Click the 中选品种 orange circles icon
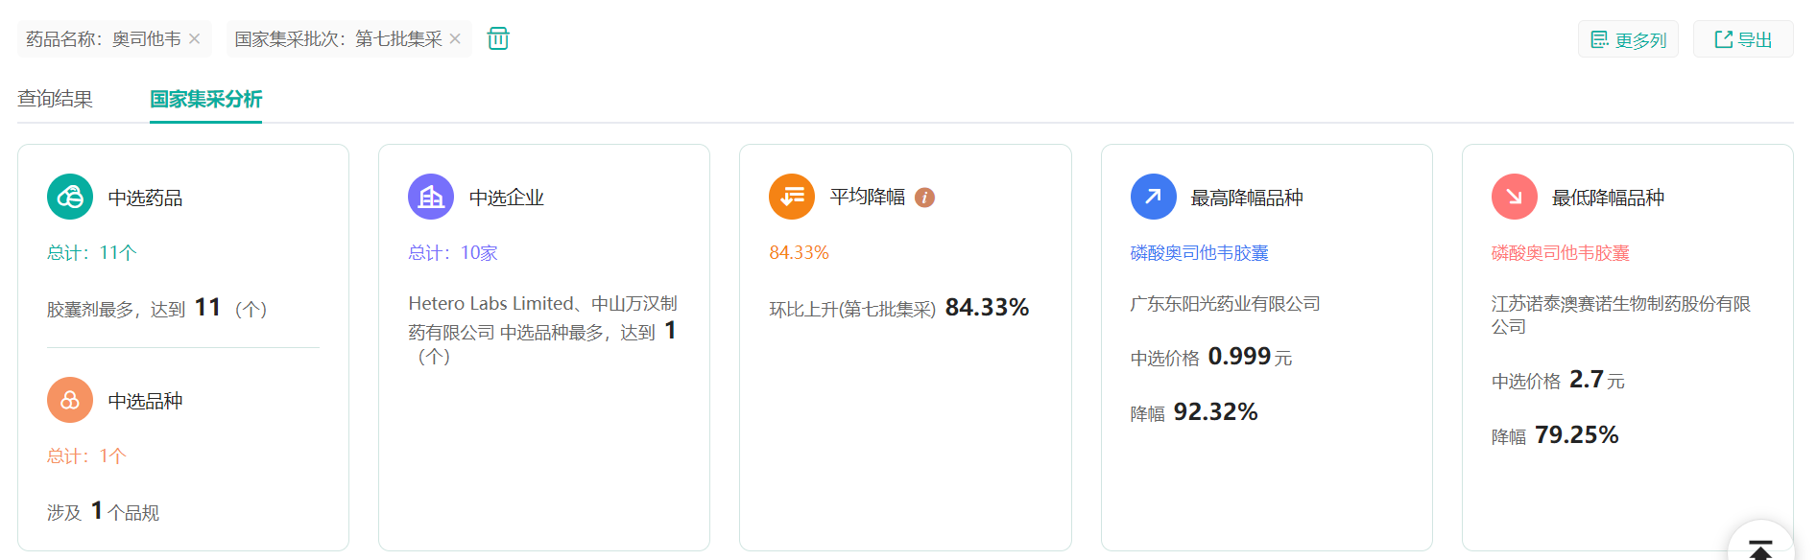This screenshot has width=1817, height=560. coord(70,401)
